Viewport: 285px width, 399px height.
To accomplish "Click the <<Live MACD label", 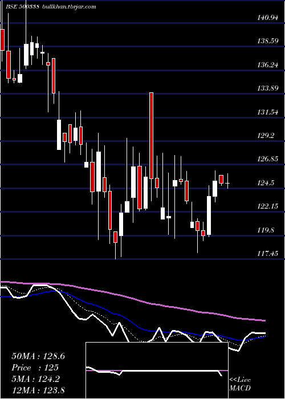I will 240,384.
